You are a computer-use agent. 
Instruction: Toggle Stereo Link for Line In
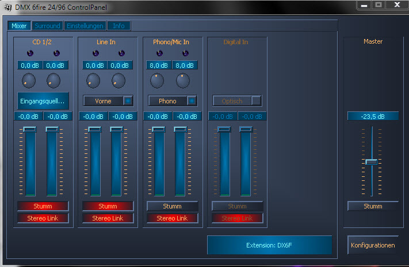[108, 218]
